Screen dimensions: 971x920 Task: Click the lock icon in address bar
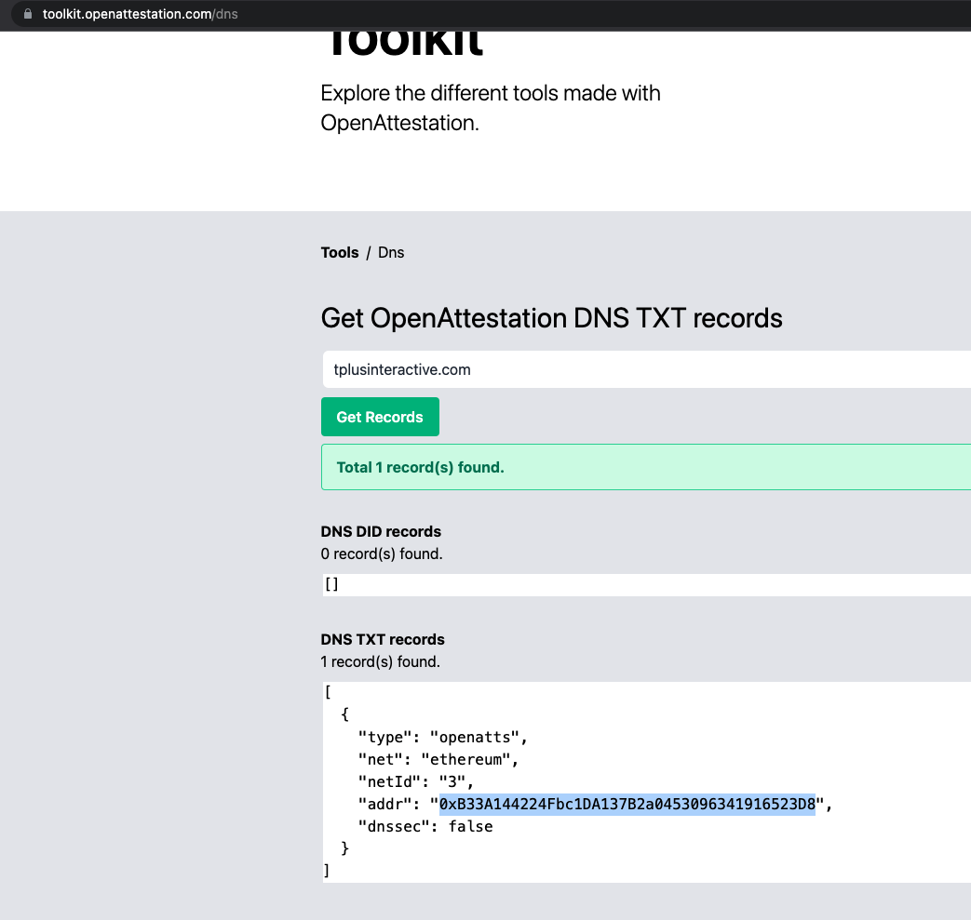point(28,14)
